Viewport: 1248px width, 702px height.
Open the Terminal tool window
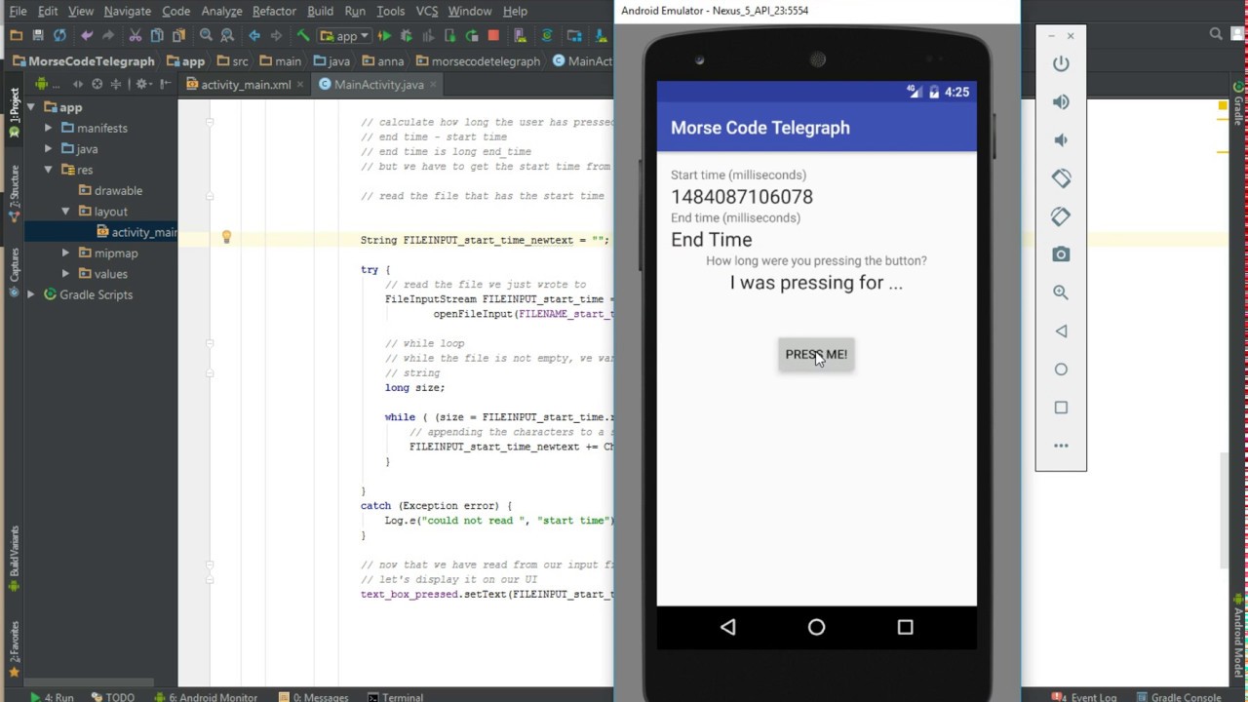click(395, 697)
